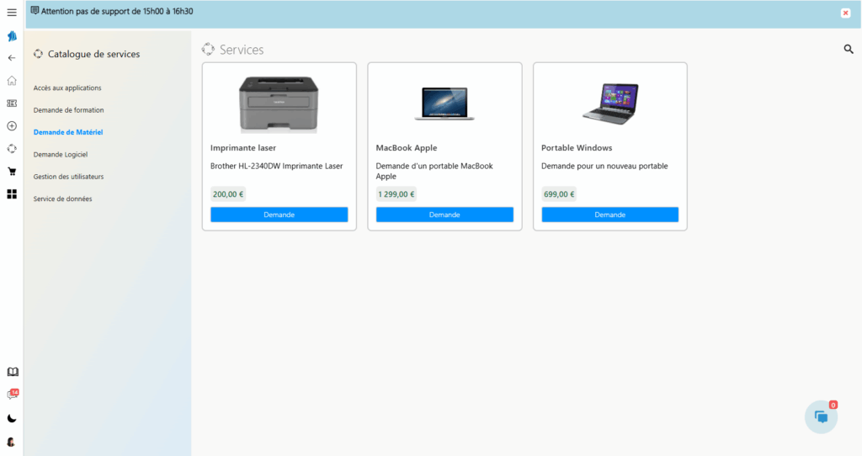
Task: Open Gestion des utilisateurs category
Action: [68, 177]
